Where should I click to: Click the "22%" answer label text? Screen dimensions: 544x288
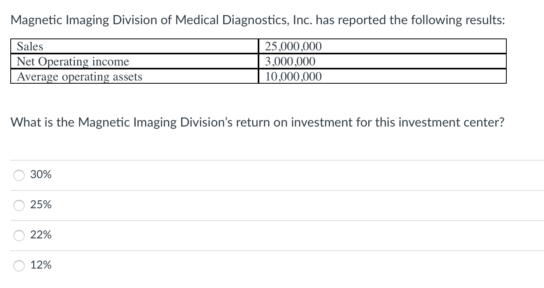tap(41, 235)
